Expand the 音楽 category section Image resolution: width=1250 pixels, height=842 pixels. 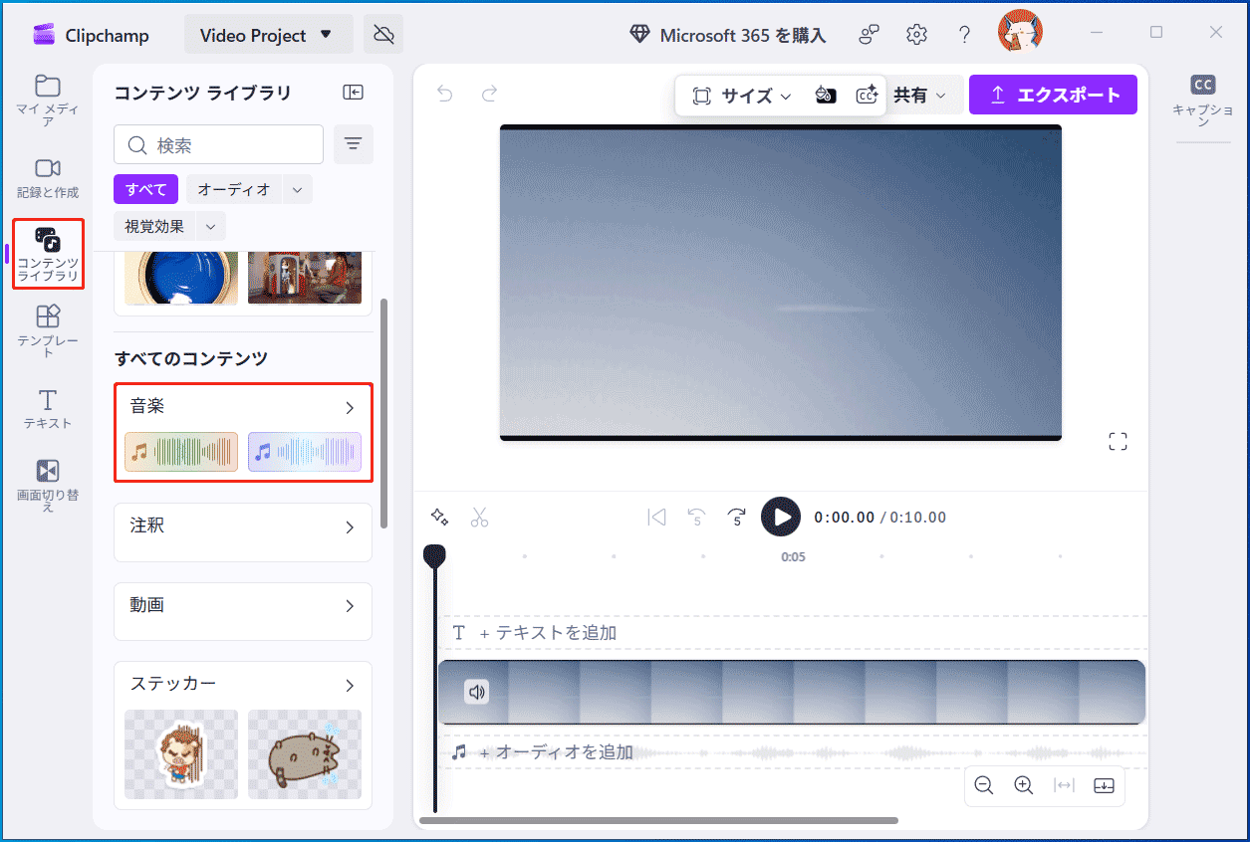click(349, 407)
